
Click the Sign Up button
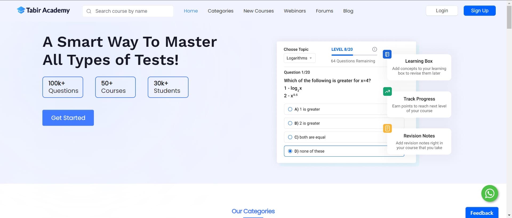tap(479, 11)
